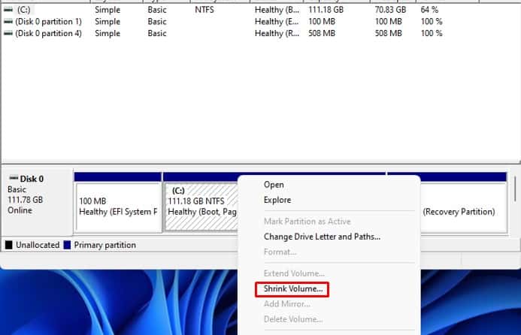The height and width of the screenshot is (335, 521).
Task: Click the black Unallocated legend swatch
Action: tap(8, 245)
